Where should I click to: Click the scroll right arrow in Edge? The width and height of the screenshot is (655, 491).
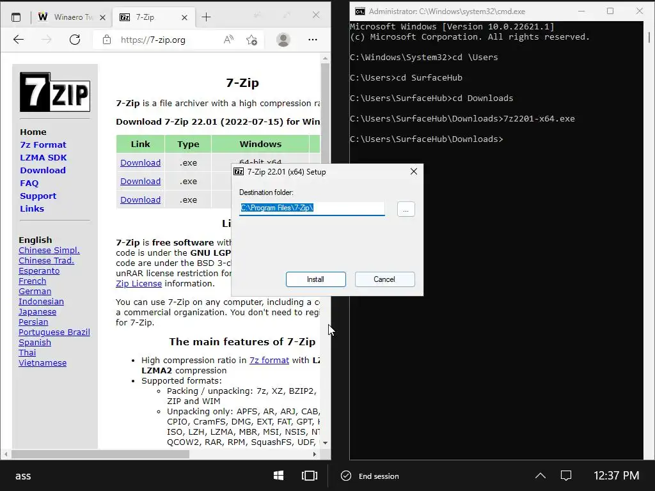pyautogui.click(x=315, y=454)
